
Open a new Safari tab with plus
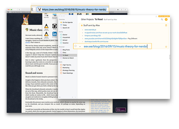pos(126,12)
